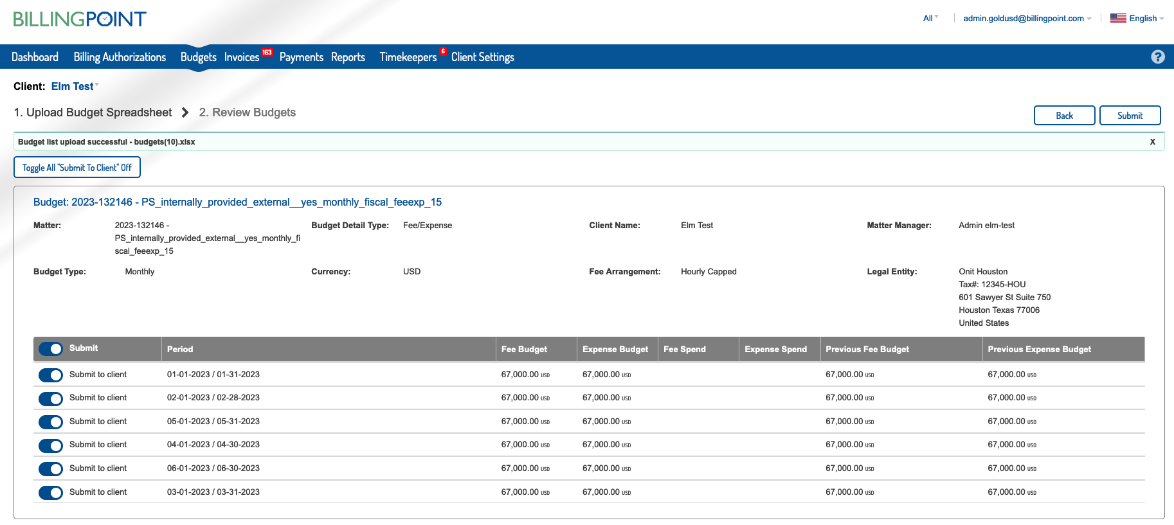The width and height of the screenshot is (1174, 525).
Task: Click the breadcrumb arrow between steps
Action: click(x=185, y=112)
